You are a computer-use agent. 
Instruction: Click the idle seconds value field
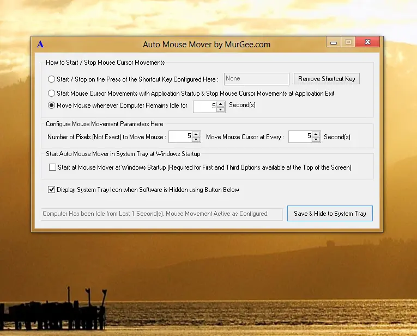205,107
